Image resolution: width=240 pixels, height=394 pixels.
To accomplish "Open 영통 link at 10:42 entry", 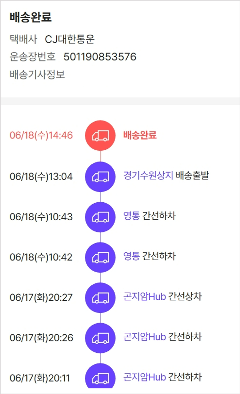I will pos(131,256).
